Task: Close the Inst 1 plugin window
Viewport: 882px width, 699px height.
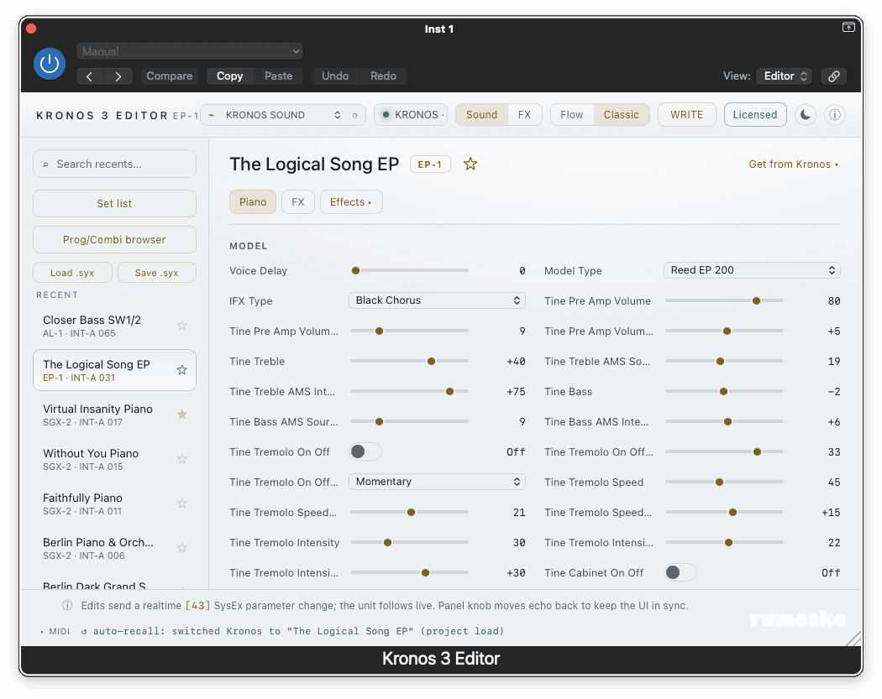Action: coord(32,29)
